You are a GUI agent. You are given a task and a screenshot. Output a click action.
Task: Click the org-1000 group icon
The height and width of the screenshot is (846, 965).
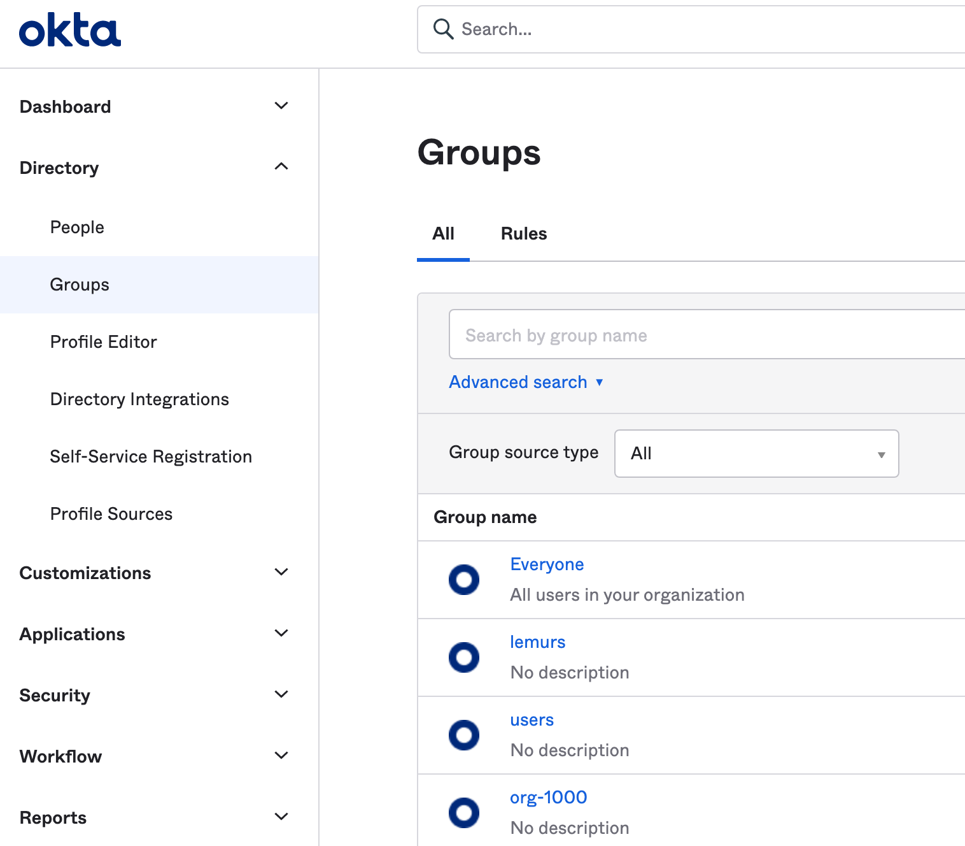464,813
